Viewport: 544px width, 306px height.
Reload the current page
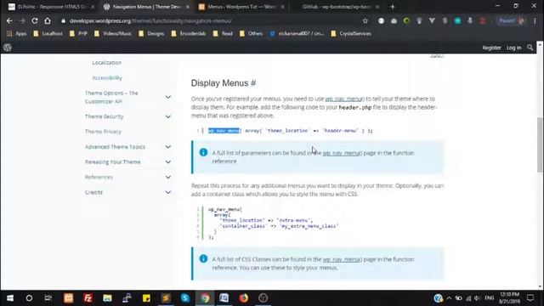coord(35,20)
